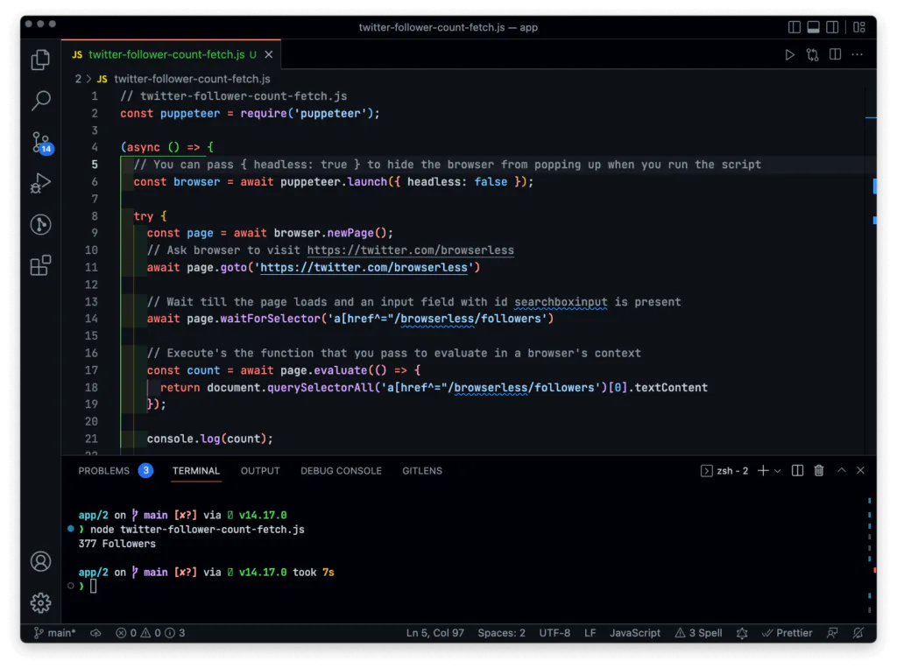Open changes compare icon in editor toolbar
This screenshot has height=668, width=897.
pos(812,55)
